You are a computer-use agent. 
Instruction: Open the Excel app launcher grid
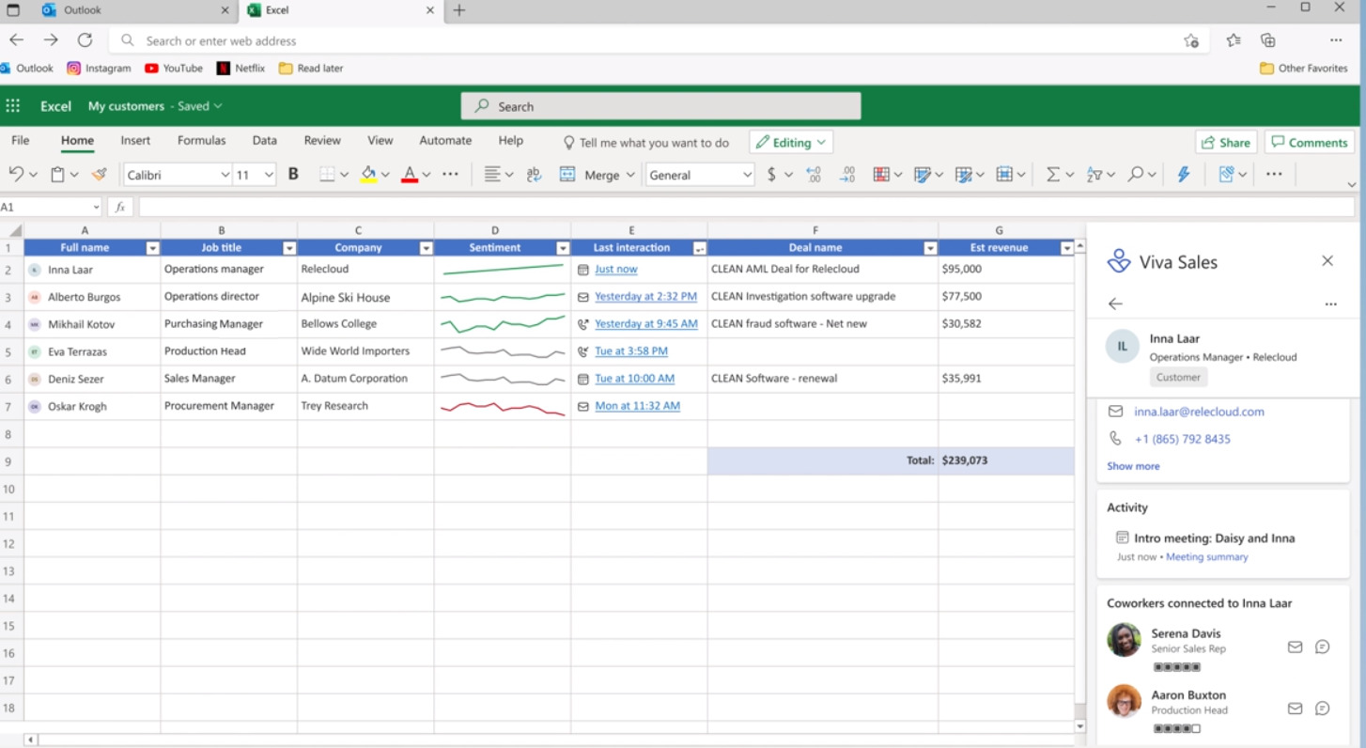point(13,106)
